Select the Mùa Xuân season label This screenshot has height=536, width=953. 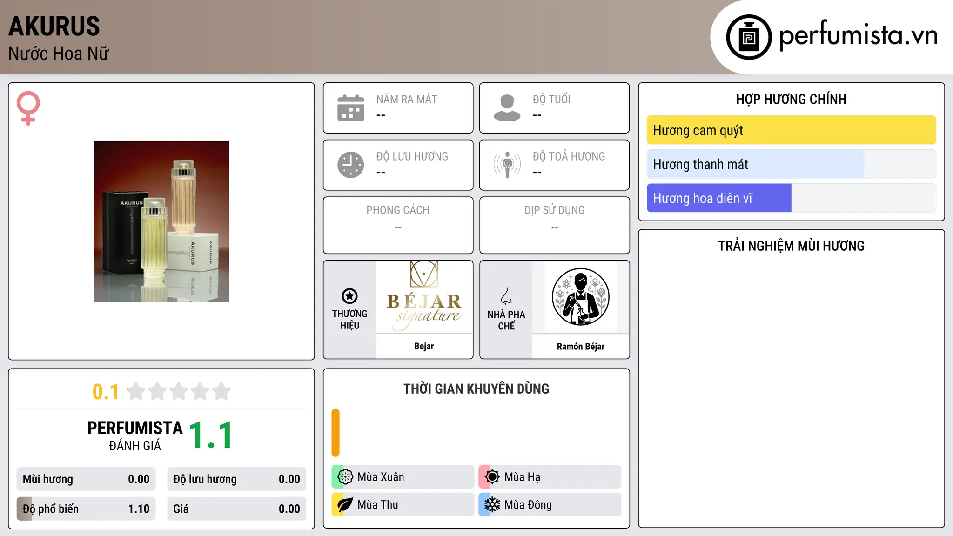tap(381, 477)
